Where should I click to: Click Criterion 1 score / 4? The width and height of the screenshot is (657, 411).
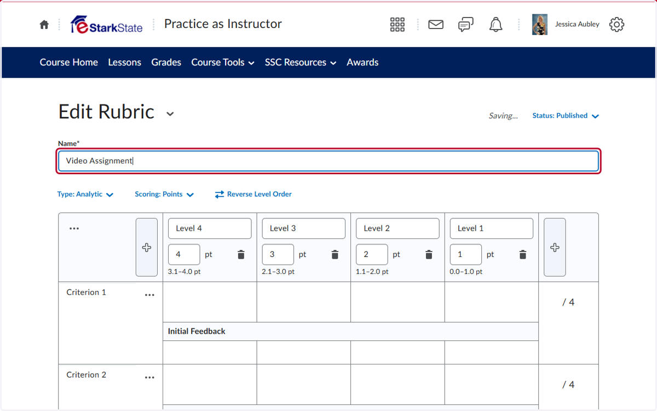[568, 302]
